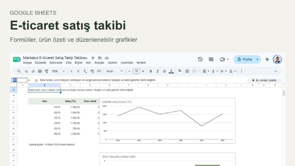Click the cell name box

pos(19,80)
